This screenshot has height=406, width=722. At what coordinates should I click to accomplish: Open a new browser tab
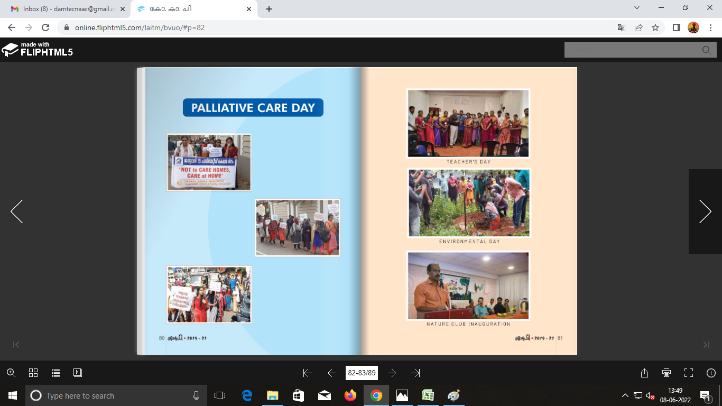pyautogui.click(x=269, y=9)
